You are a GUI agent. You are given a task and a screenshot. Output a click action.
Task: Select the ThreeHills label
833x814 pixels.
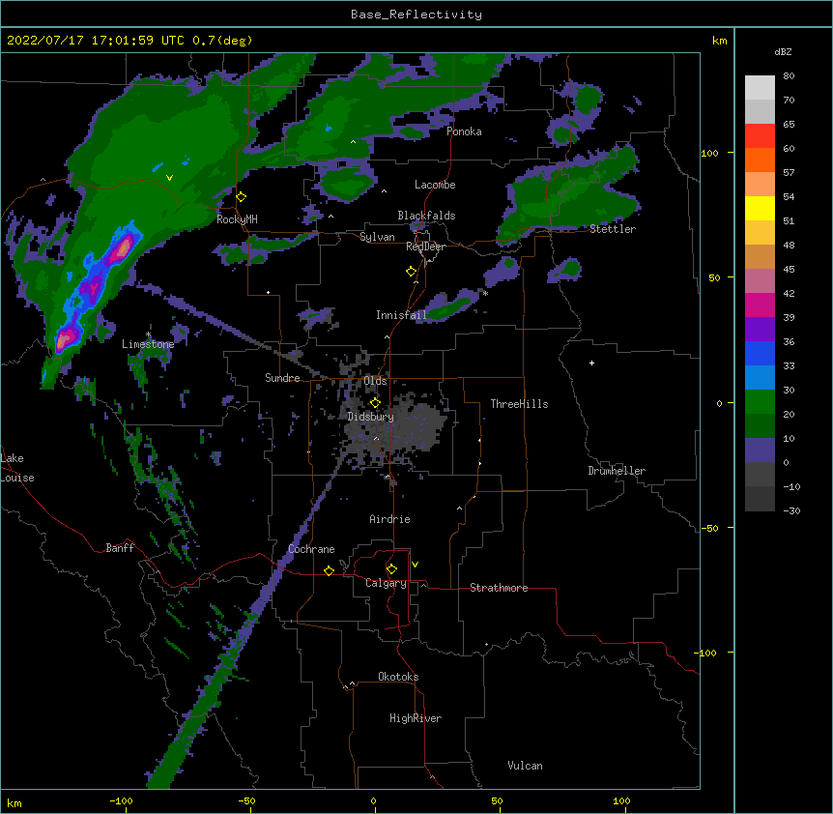click(x=519, y=404)
